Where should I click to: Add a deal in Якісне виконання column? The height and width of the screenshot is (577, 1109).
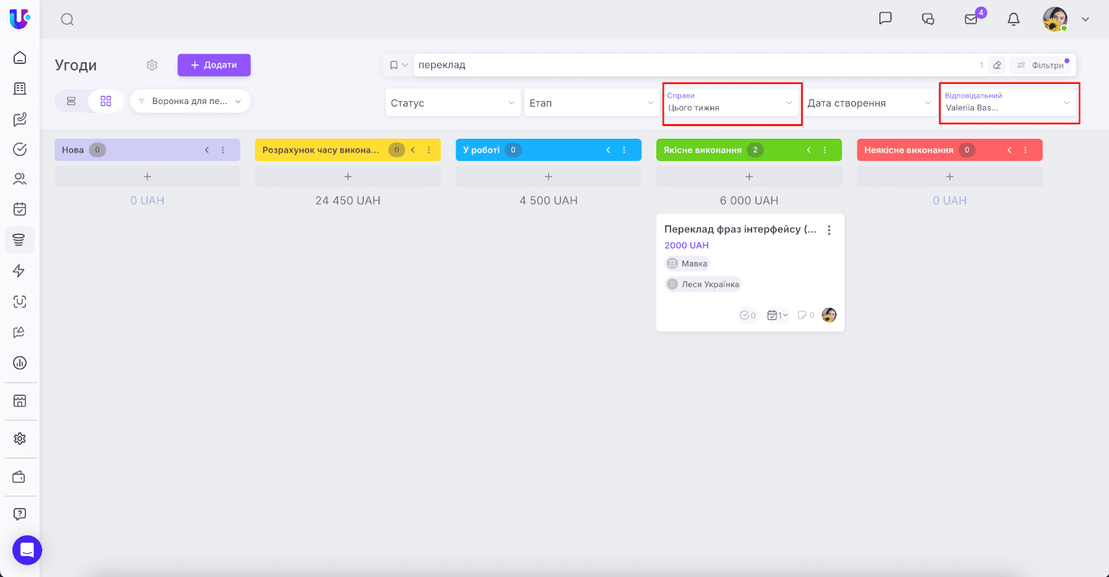click(x=749, y=177)
